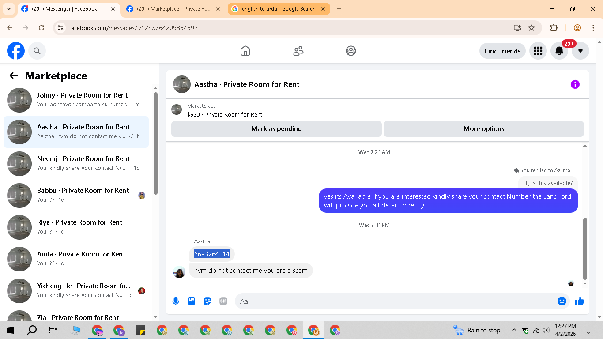
Task: Open the $650 - Private Room for Rent listing
Action: click(225, 114)
